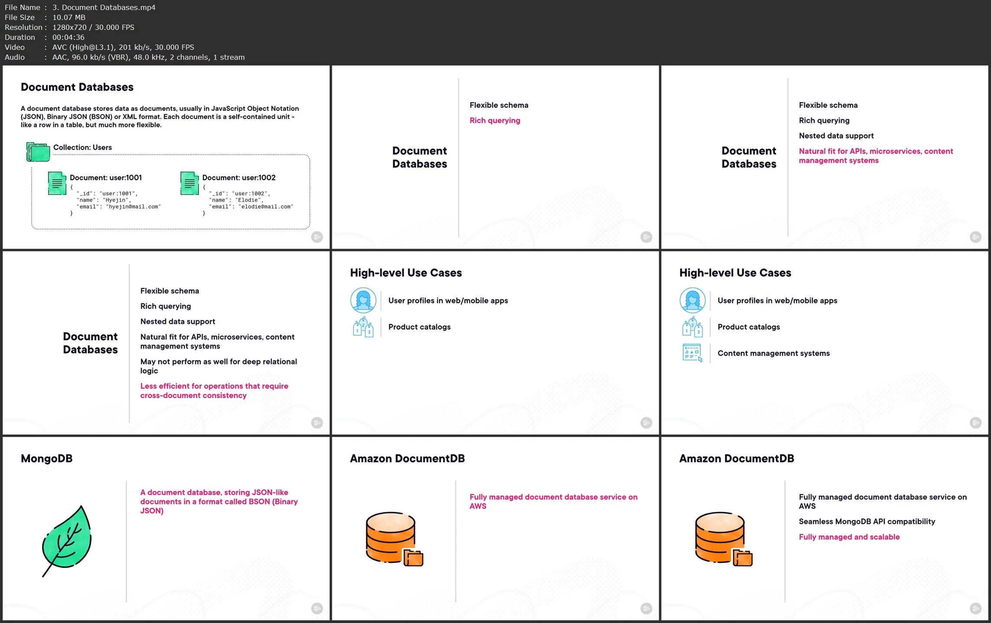991x623 pixels.
Task: Click the pink 'Less efficient for operations' bullet
Action: 214,391
